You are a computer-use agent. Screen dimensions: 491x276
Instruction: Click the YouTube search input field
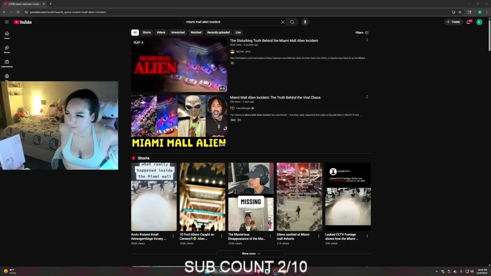pyautogui.click(x=232, y=22)
